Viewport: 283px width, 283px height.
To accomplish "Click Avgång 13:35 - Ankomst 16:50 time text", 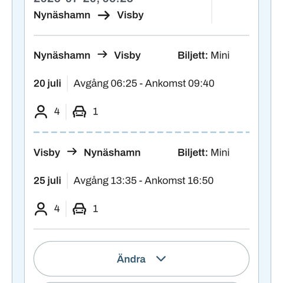I will (x=143, y=180).
